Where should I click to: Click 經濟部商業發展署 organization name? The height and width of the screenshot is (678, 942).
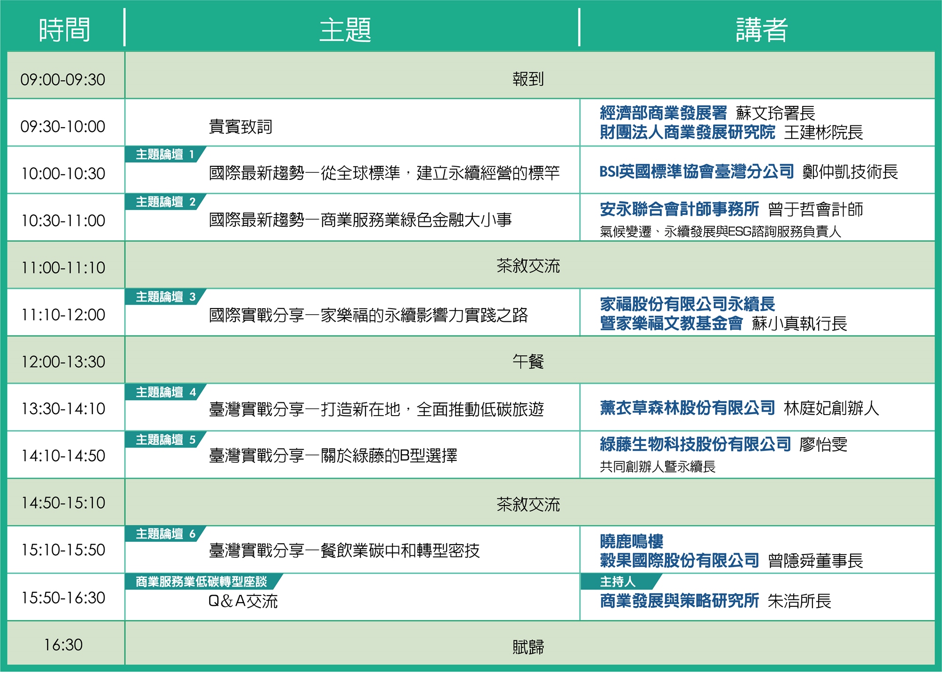[x=663, y=113]
